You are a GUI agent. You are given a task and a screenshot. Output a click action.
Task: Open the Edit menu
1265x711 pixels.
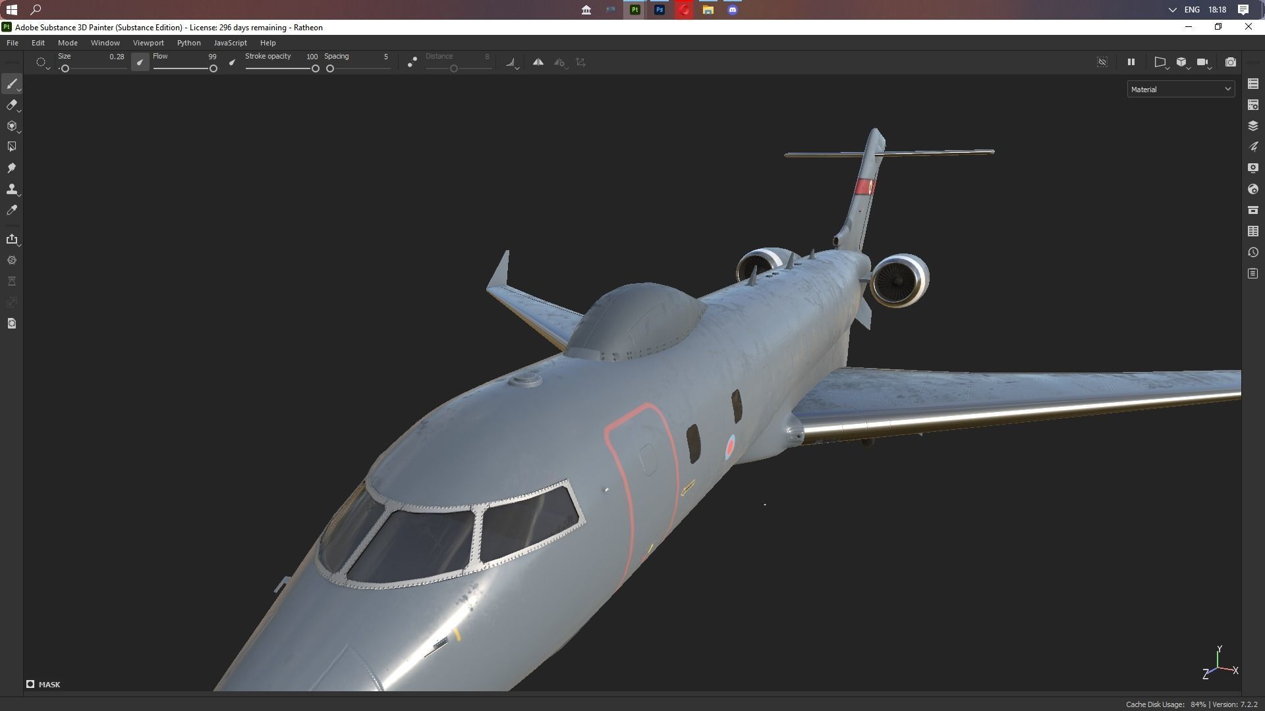pyautogui.click(x=38, y=43)
